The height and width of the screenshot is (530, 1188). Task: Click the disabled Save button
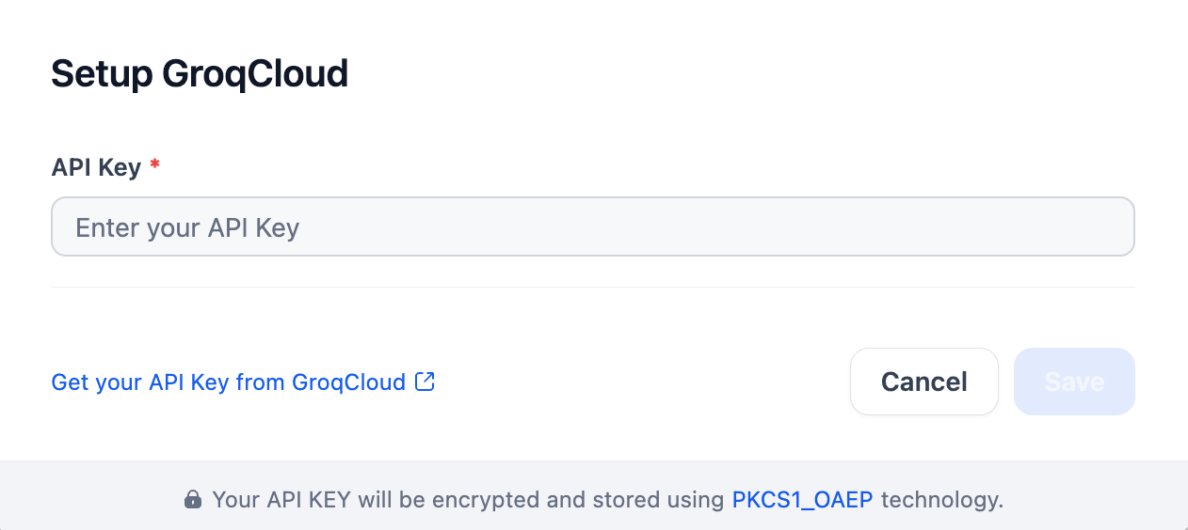click(x=1074, y=382)
